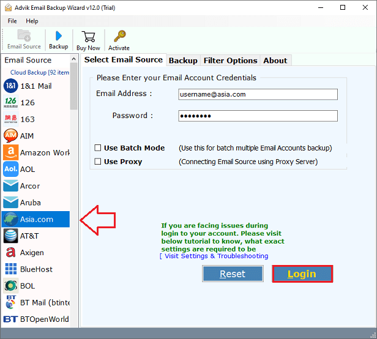Select the 'Amazon Work' list entry text
The height and width of the screenshot is (339, 377).
[x=45, y=152]
